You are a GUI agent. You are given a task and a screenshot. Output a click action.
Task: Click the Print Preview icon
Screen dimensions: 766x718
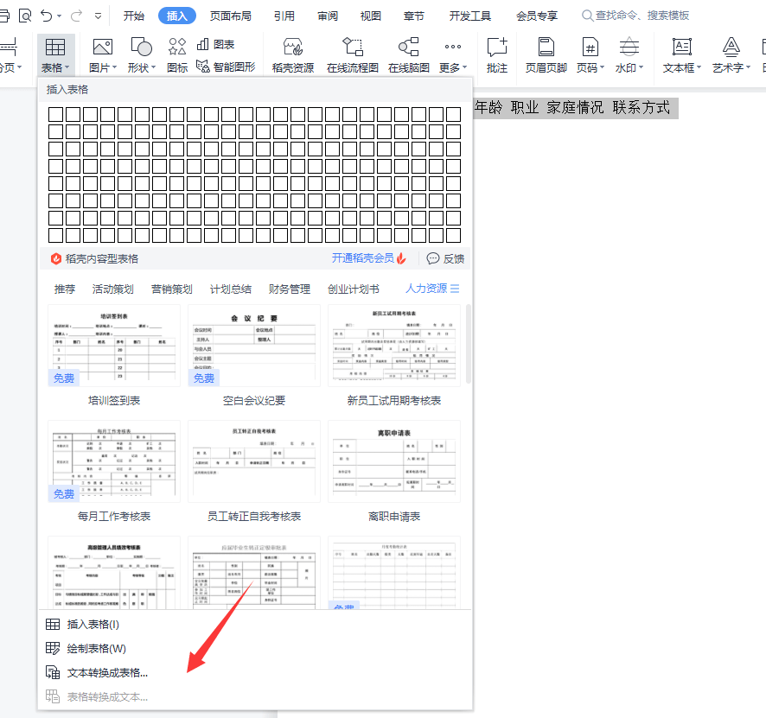[25, 16]
